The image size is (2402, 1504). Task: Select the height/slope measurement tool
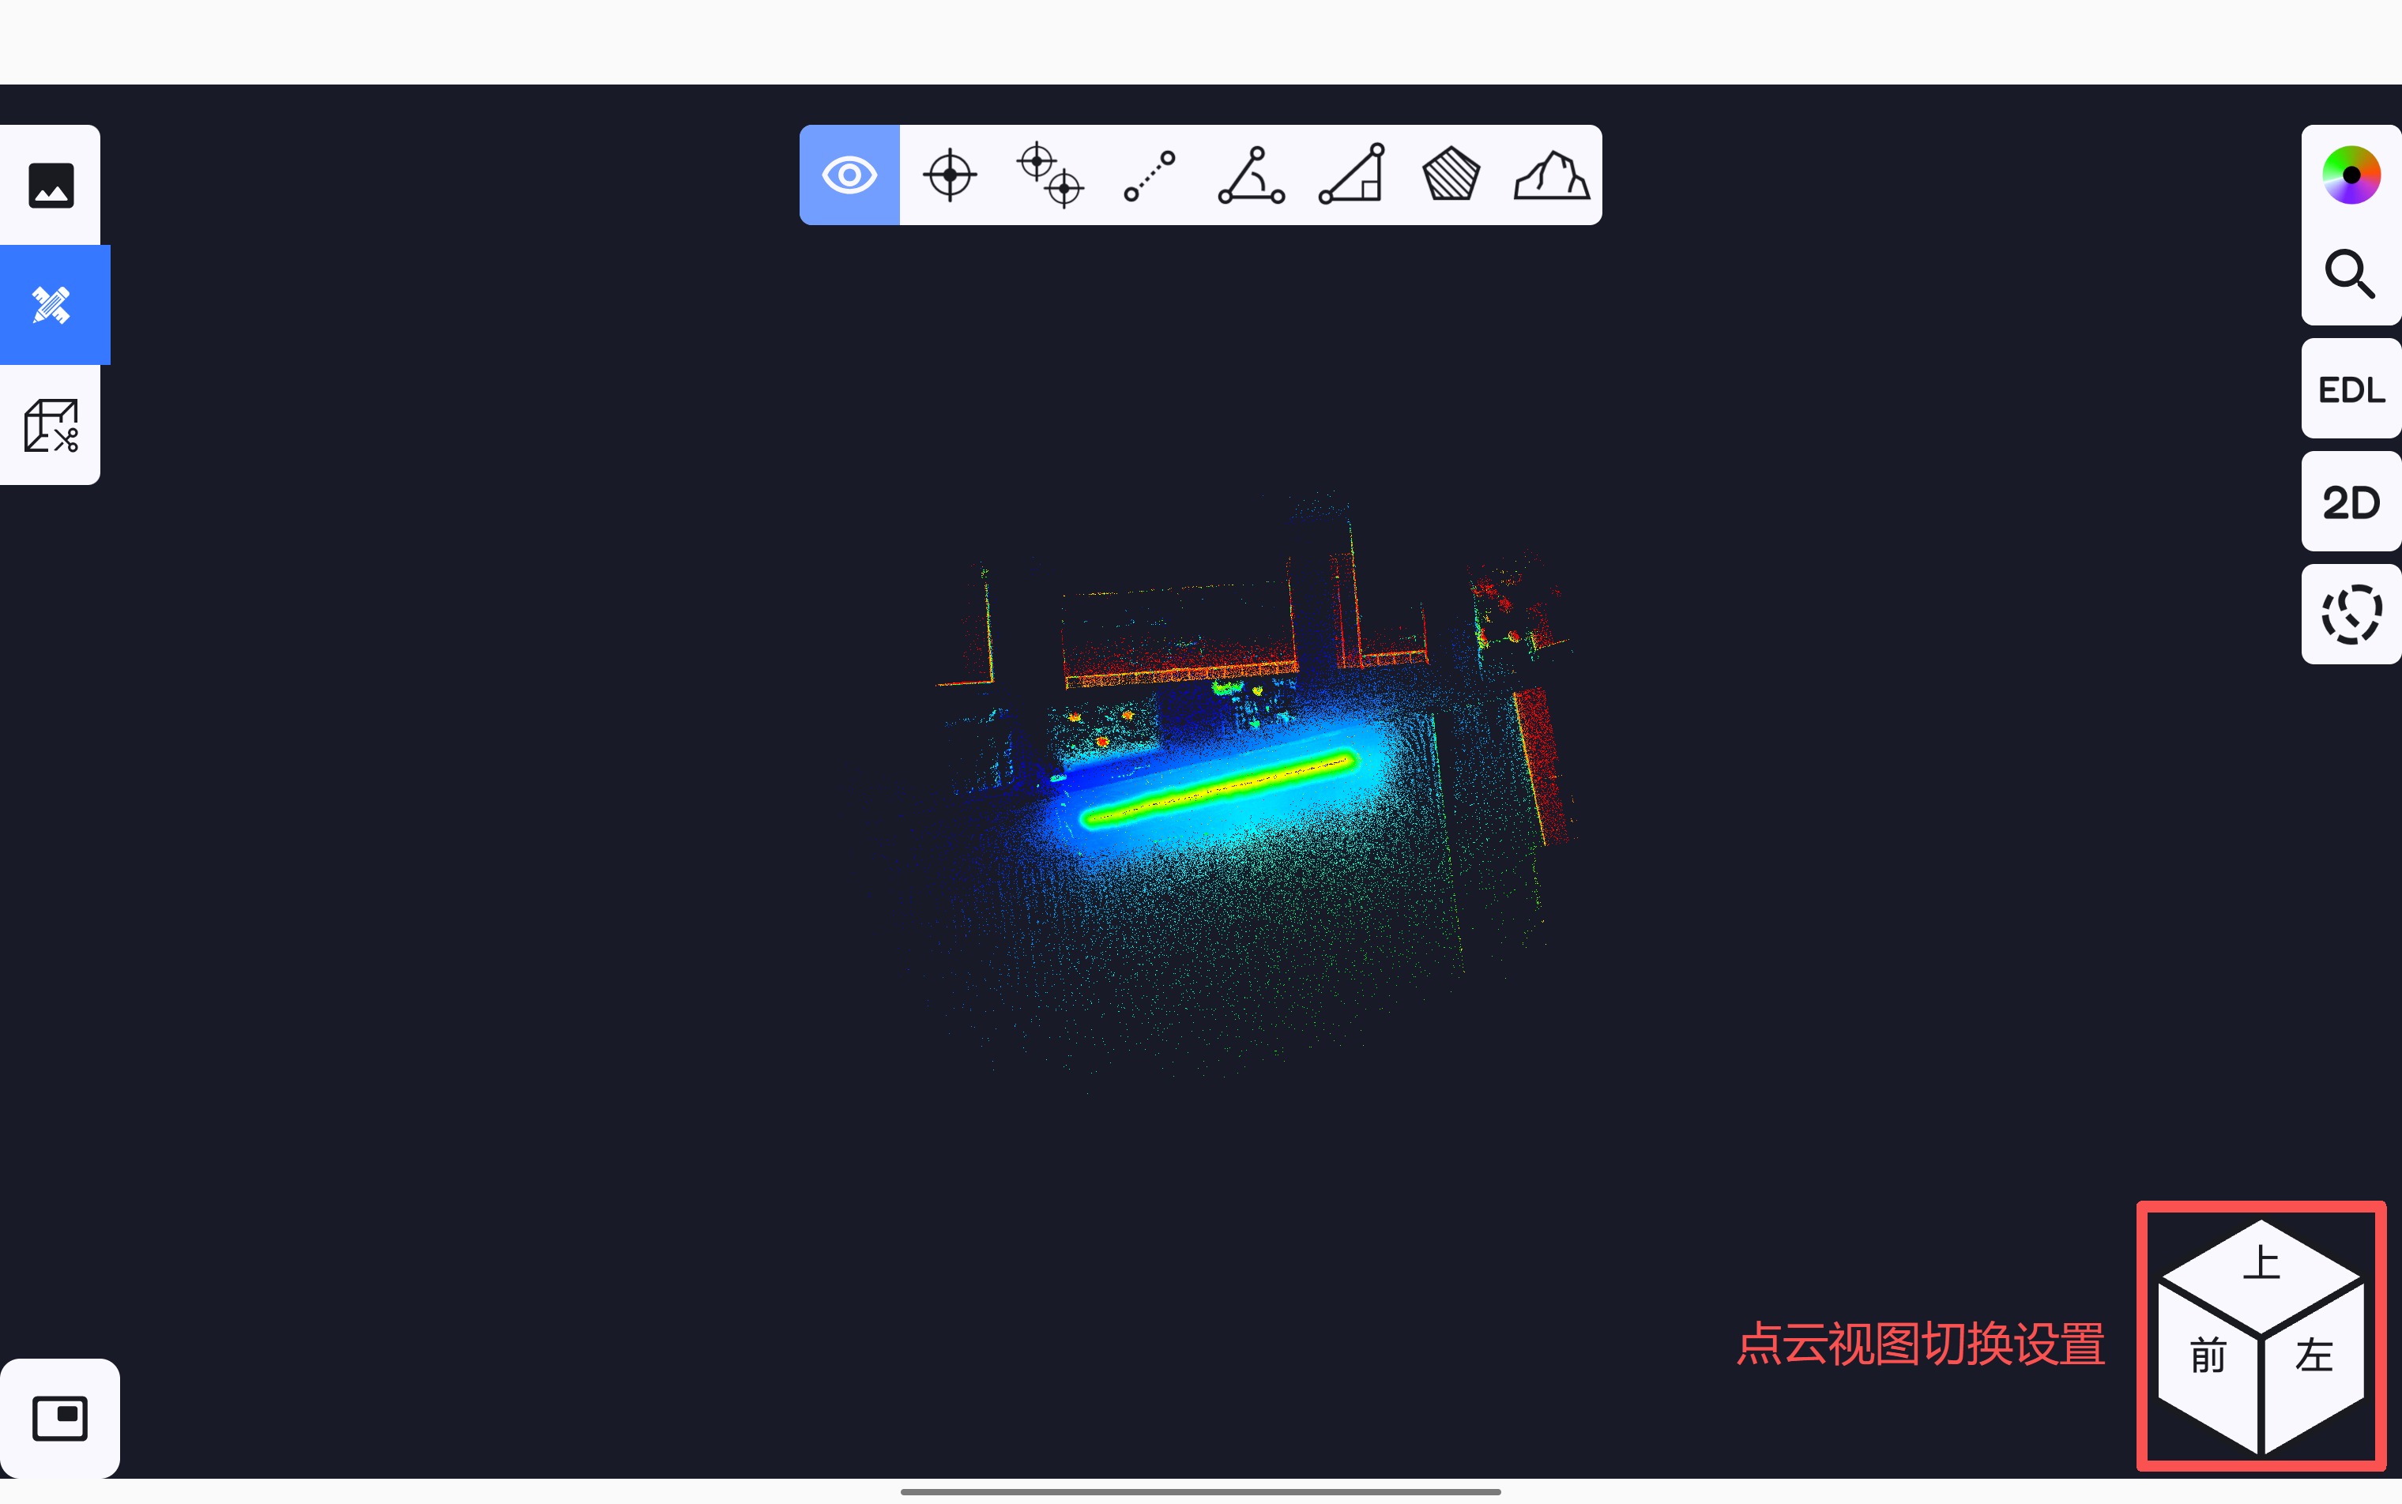click(x=1351, y=175)
